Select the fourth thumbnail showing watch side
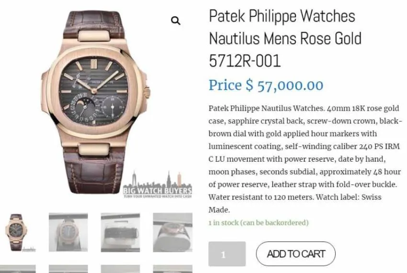The image size is (407, 273). click(x=172, y=232)
